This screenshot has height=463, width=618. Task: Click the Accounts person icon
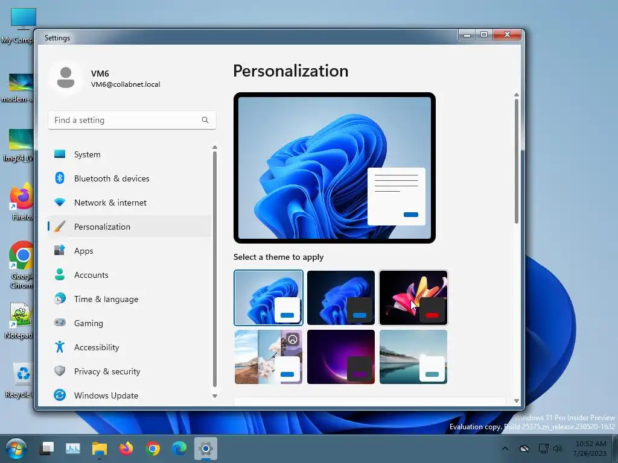click(x=60, y=274)
